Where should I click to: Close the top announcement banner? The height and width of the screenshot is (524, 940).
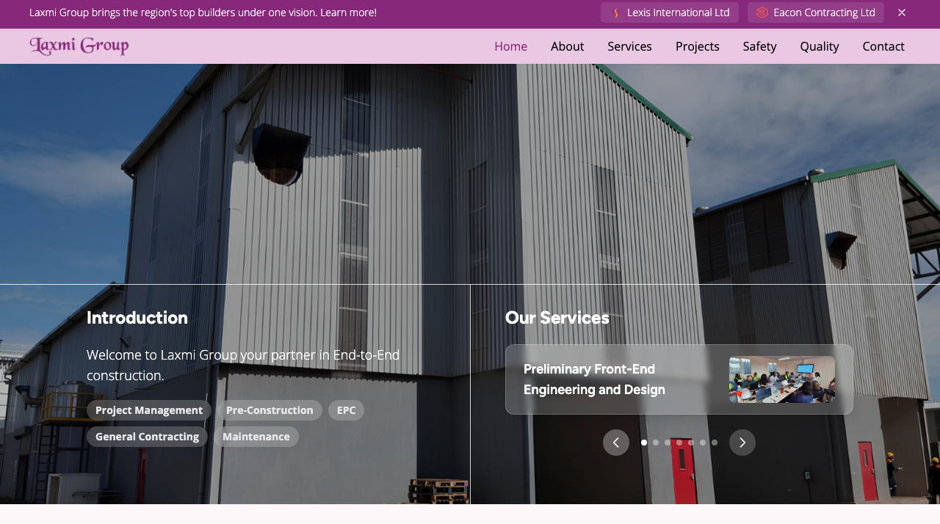pyautogui.click(x=902, y=12)
